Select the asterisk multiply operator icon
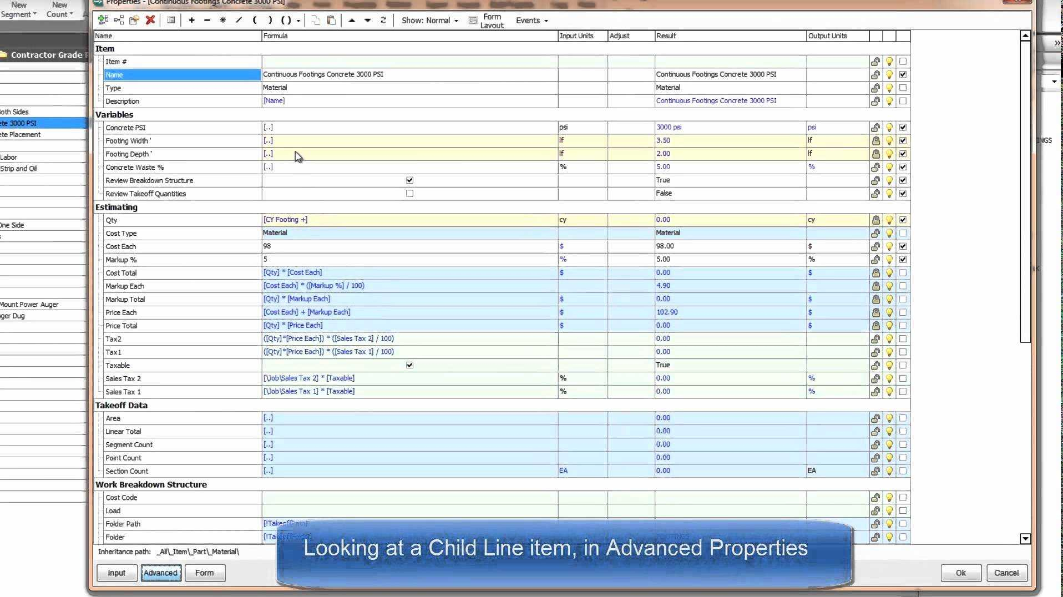Screen dimensions: 1063x597 [x=222, y=20]
